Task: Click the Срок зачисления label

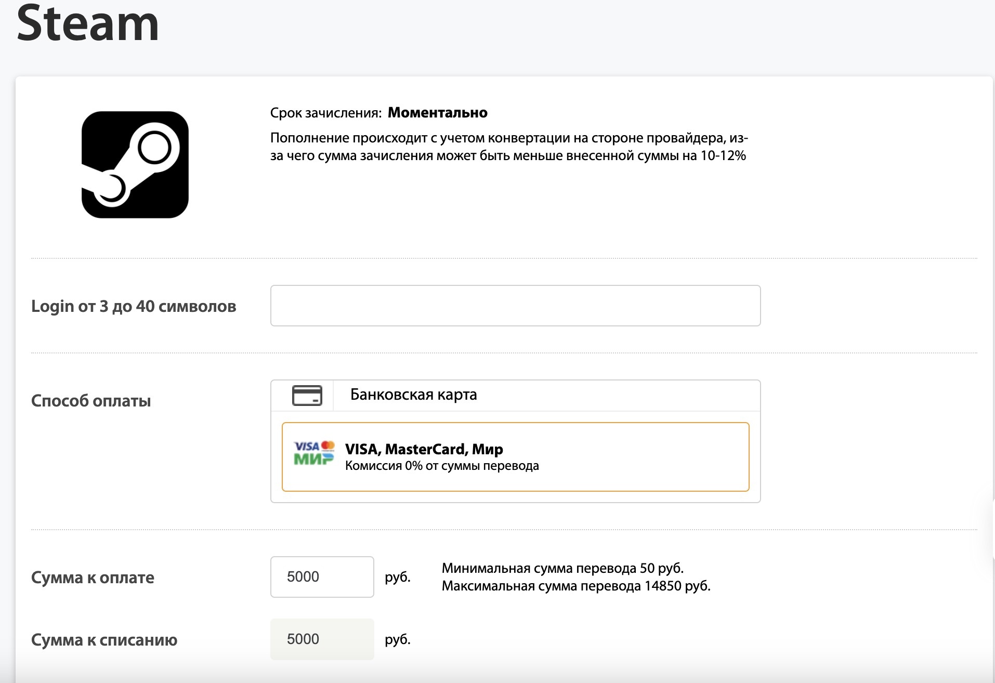Action: coord(326,113)
